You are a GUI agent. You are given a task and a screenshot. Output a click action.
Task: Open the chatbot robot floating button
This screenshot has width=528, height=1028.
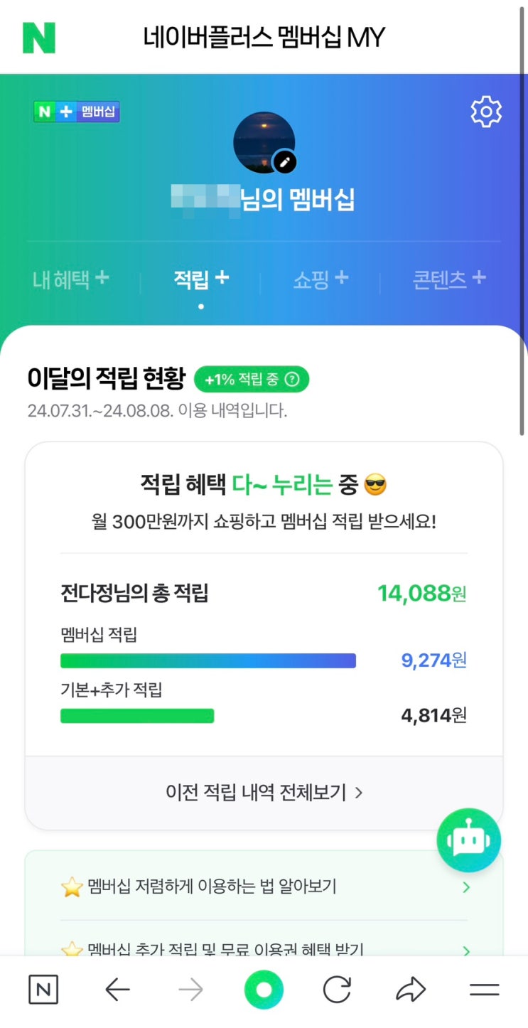(468, 840)
